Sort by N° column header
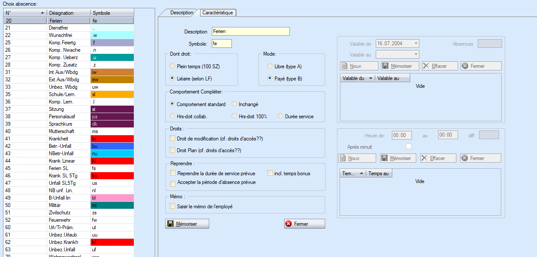The width and height of the screenshot is (537, 257). point(24,13)
